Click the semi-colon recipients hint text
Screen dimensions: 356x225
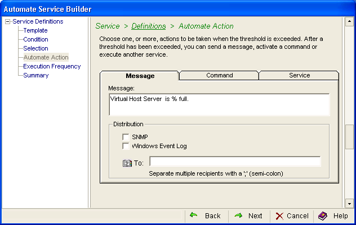coord(216,173)
